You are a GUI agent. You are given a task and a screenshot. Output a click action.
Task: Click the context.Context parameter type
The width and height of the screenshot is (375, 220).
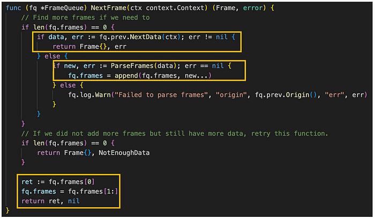(x=175, y=8)
